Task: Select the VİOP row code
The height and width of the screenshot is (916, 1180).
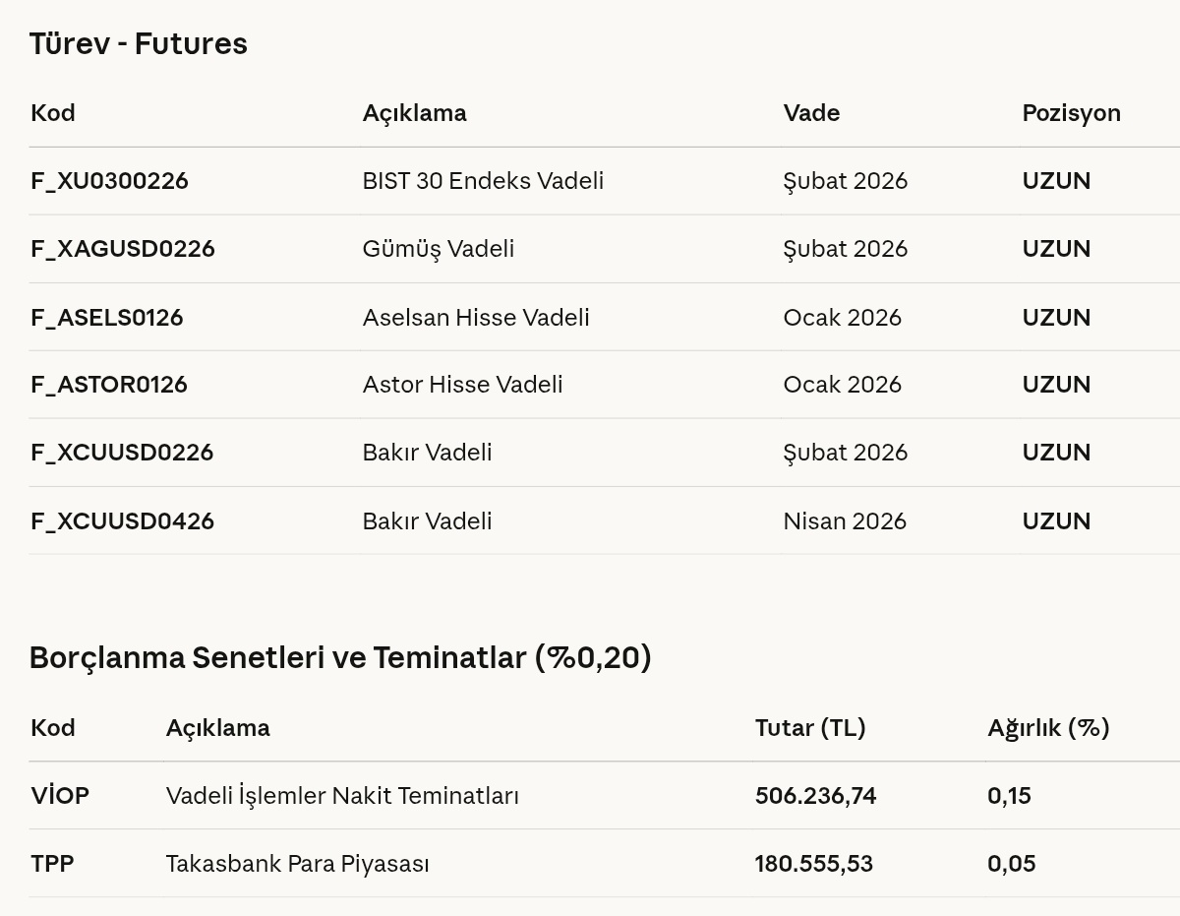Action: [x=60, y=796]
